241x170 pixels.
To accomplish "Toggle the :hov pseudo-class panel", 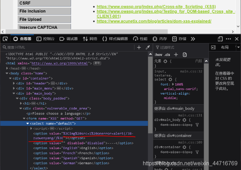I will pyautogui.click(x=158, y=55).
